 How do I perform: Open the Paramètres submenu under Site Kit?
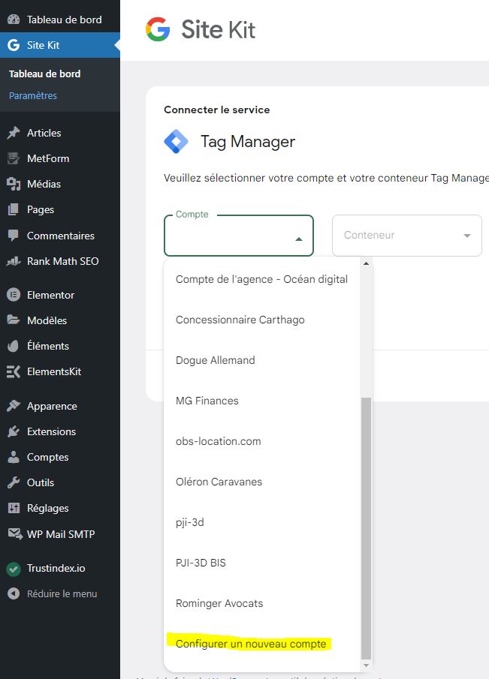point(33,96)
